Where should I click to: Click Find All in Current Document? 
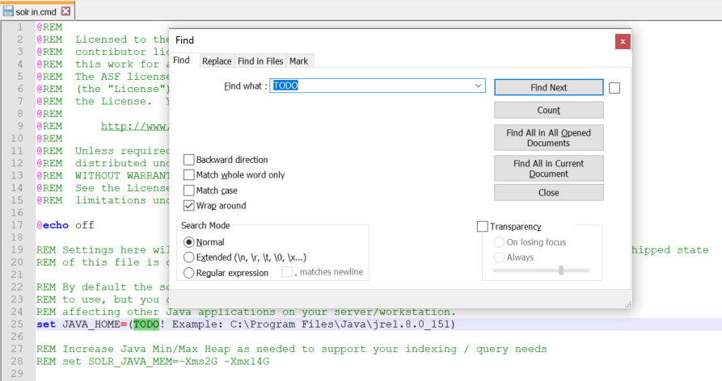pyautogui.click(x=548, y=168)
